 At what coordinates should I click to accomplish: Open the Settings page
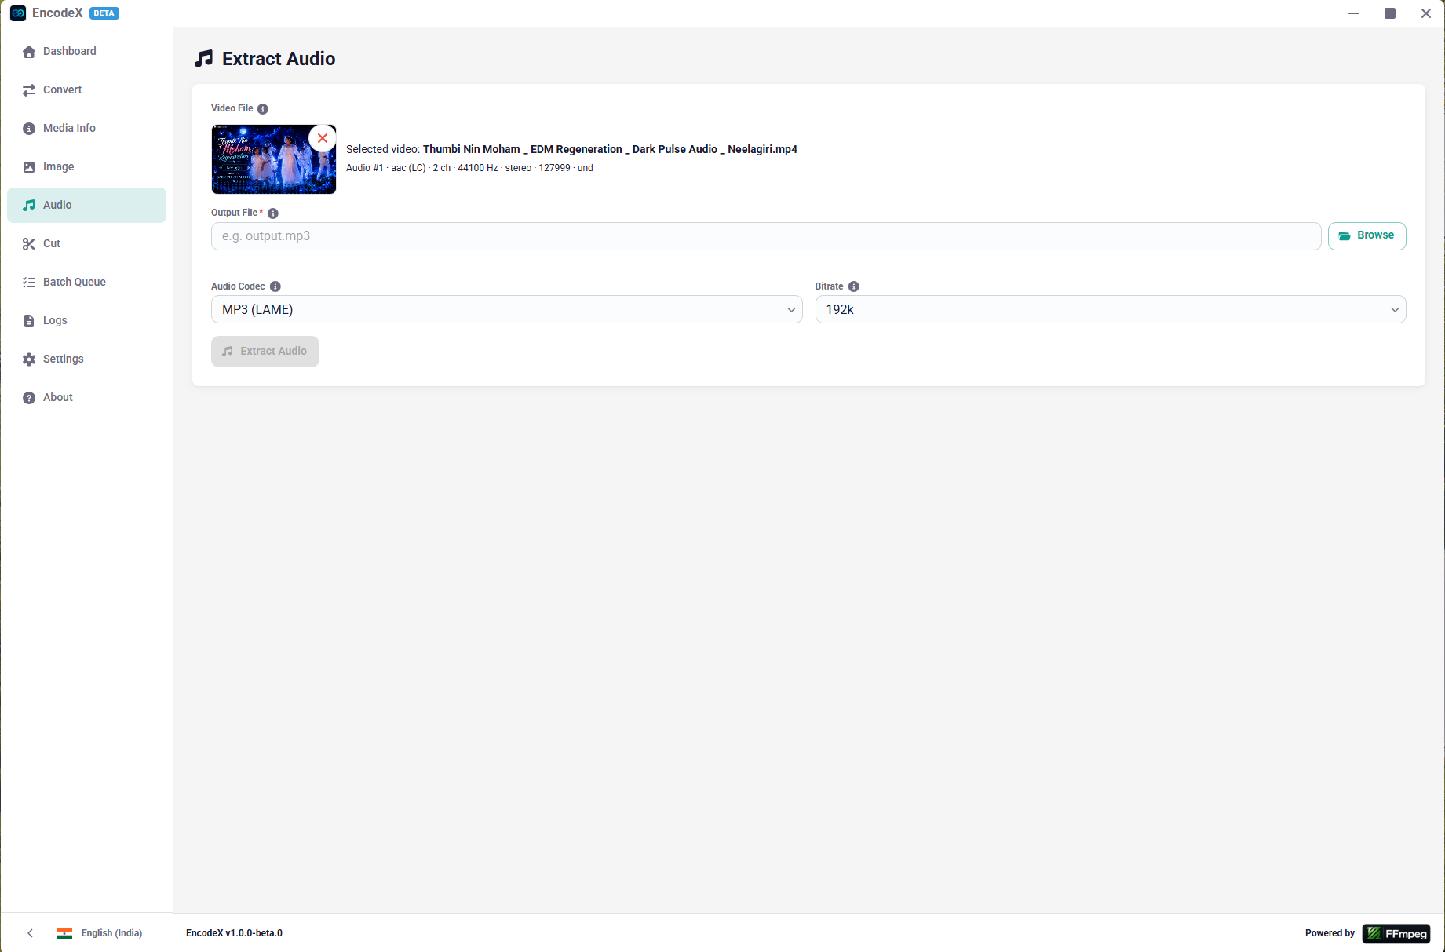tap(86, 359)
